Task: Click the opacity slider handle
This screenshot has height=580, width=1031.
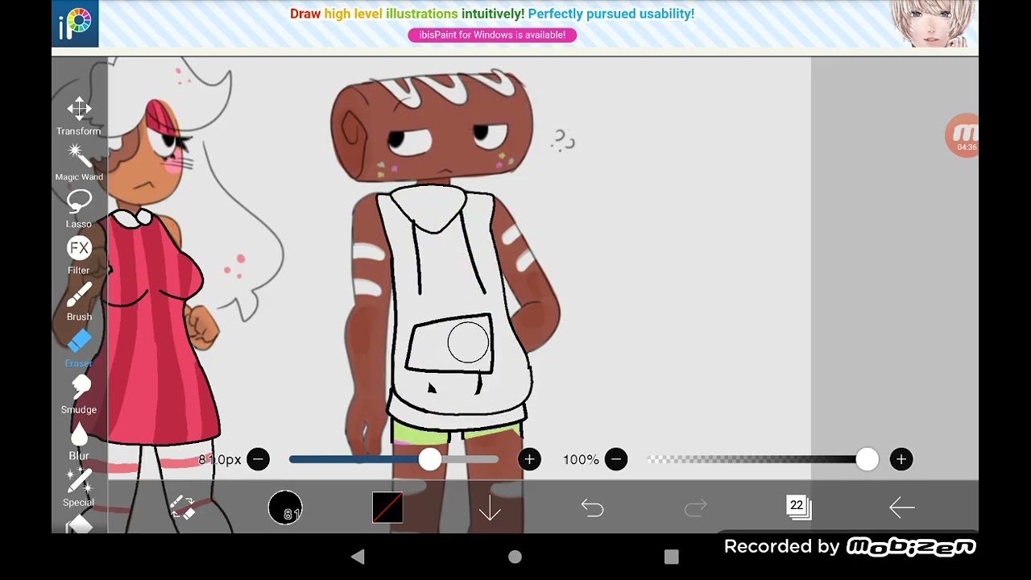Action: click(x=867, y=459)
